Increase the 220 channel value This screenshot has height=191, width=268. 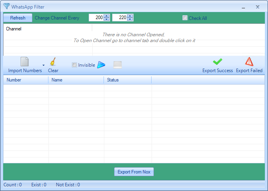pos(130,16)
